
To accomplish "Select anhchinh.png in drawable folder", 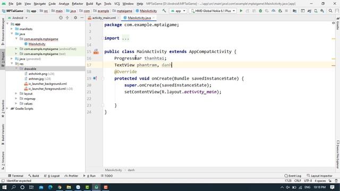I will click(38, 74).
